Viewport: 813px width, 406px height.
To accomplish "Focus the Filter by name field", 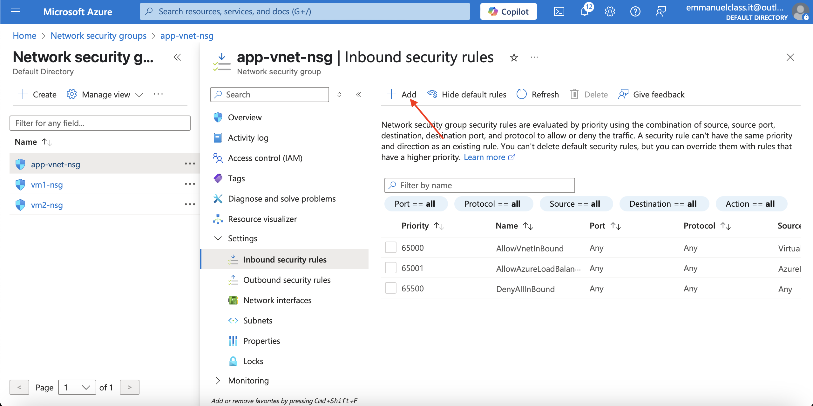I will [x=479, y=185].
